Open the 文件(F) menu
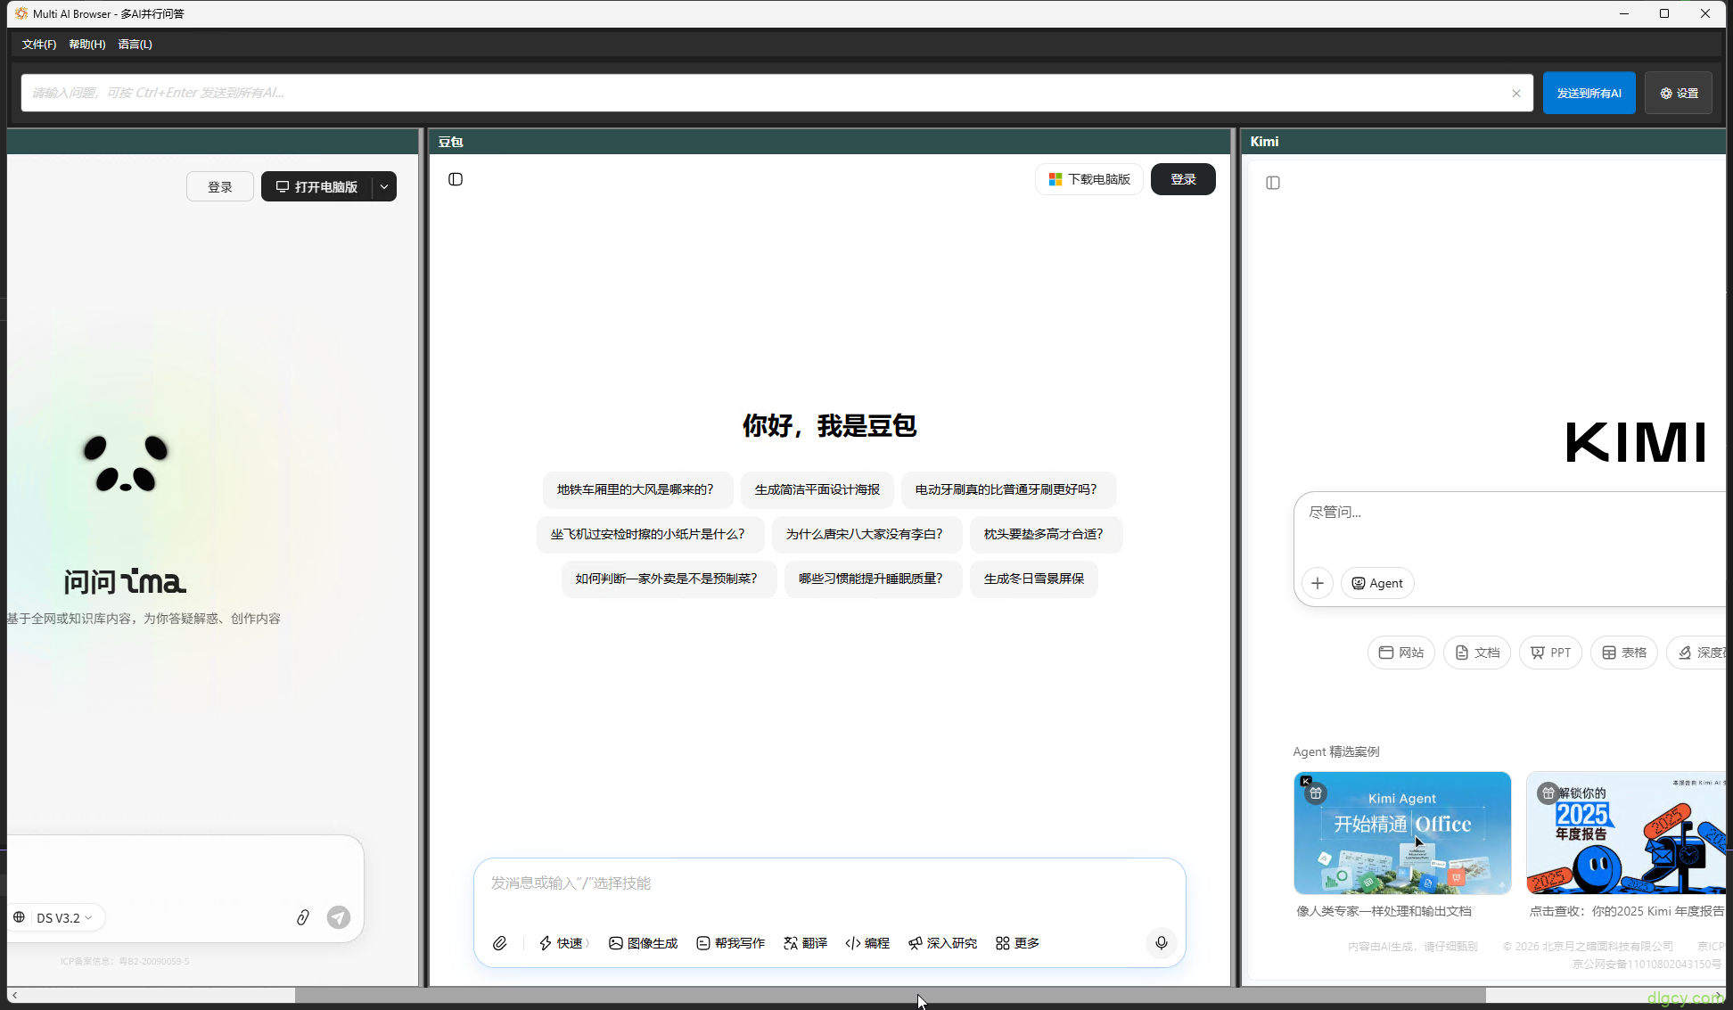 38,44
